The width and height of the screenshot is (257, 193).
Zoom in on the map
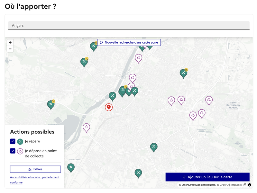[10, 43]
